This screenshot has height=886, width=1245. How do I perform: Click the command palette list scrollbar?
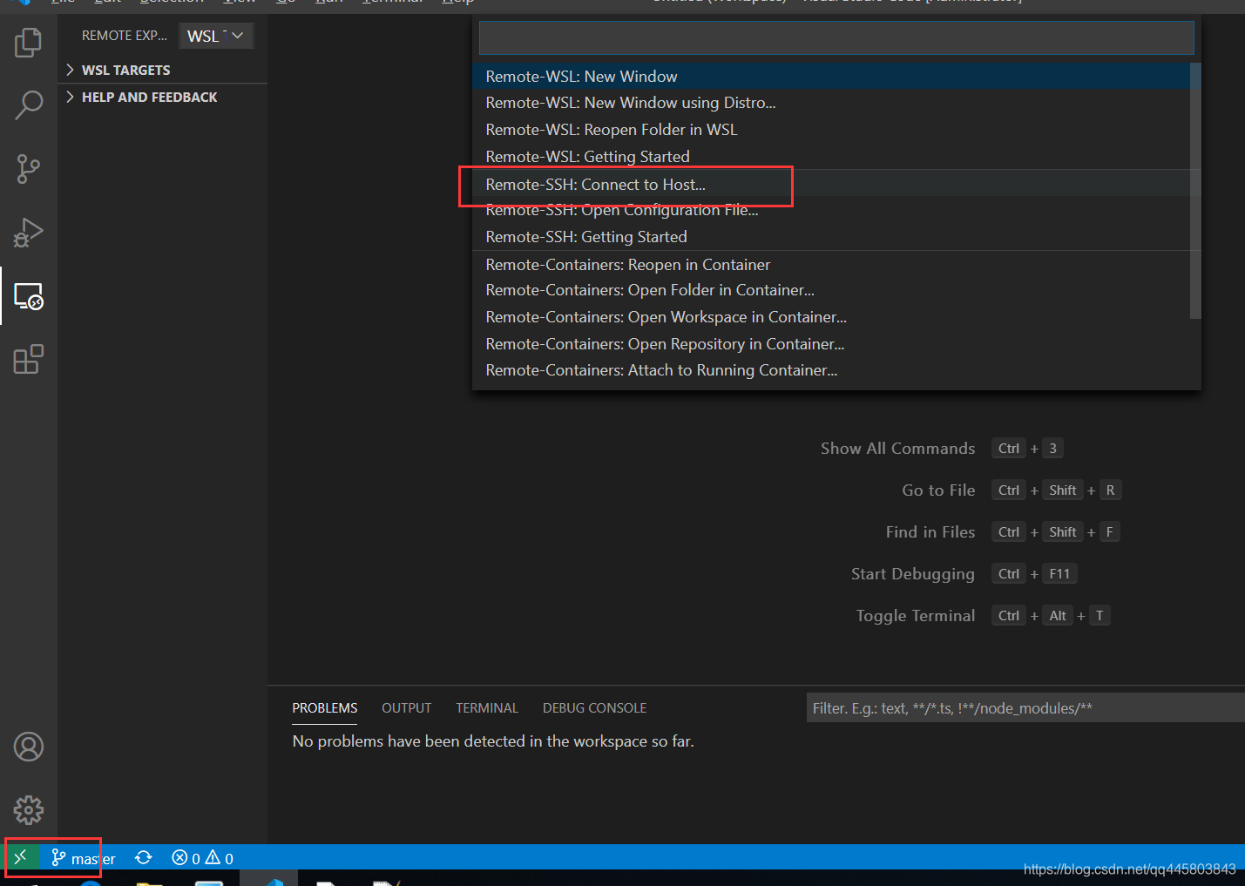click(x=1195, y=190)
